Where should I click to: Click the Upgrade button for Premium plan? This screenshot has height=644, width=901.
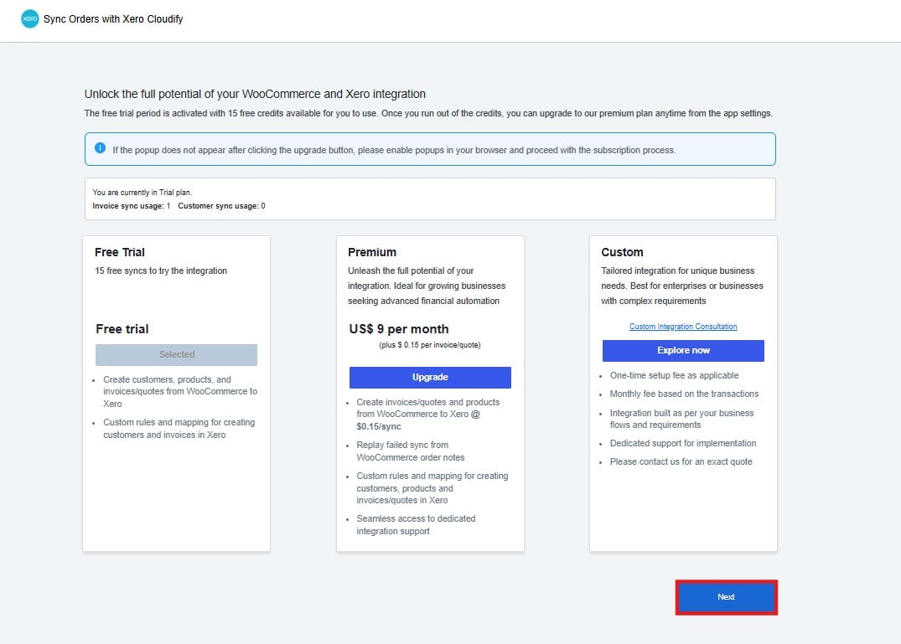[430, 377]
